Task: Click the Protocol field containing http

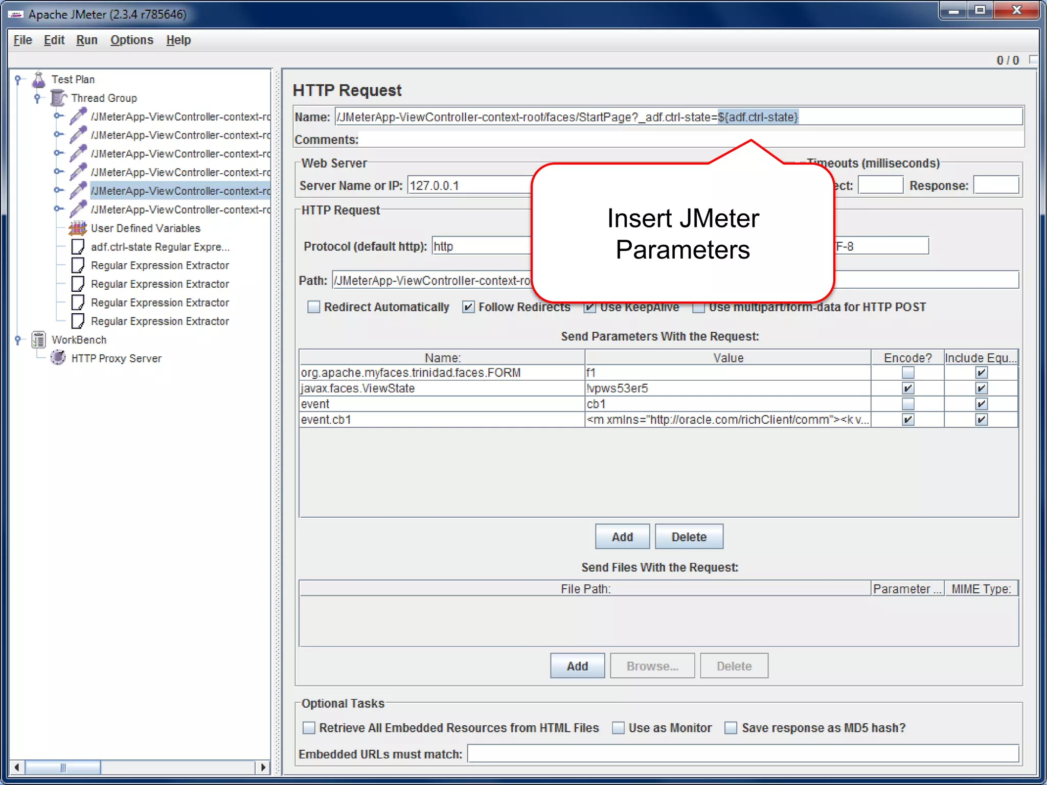Action: 482,246
